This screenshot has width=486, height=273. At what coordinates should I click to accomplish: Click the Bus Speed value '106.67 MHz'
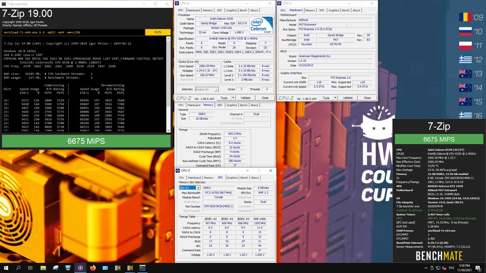(x=207, y=75)
